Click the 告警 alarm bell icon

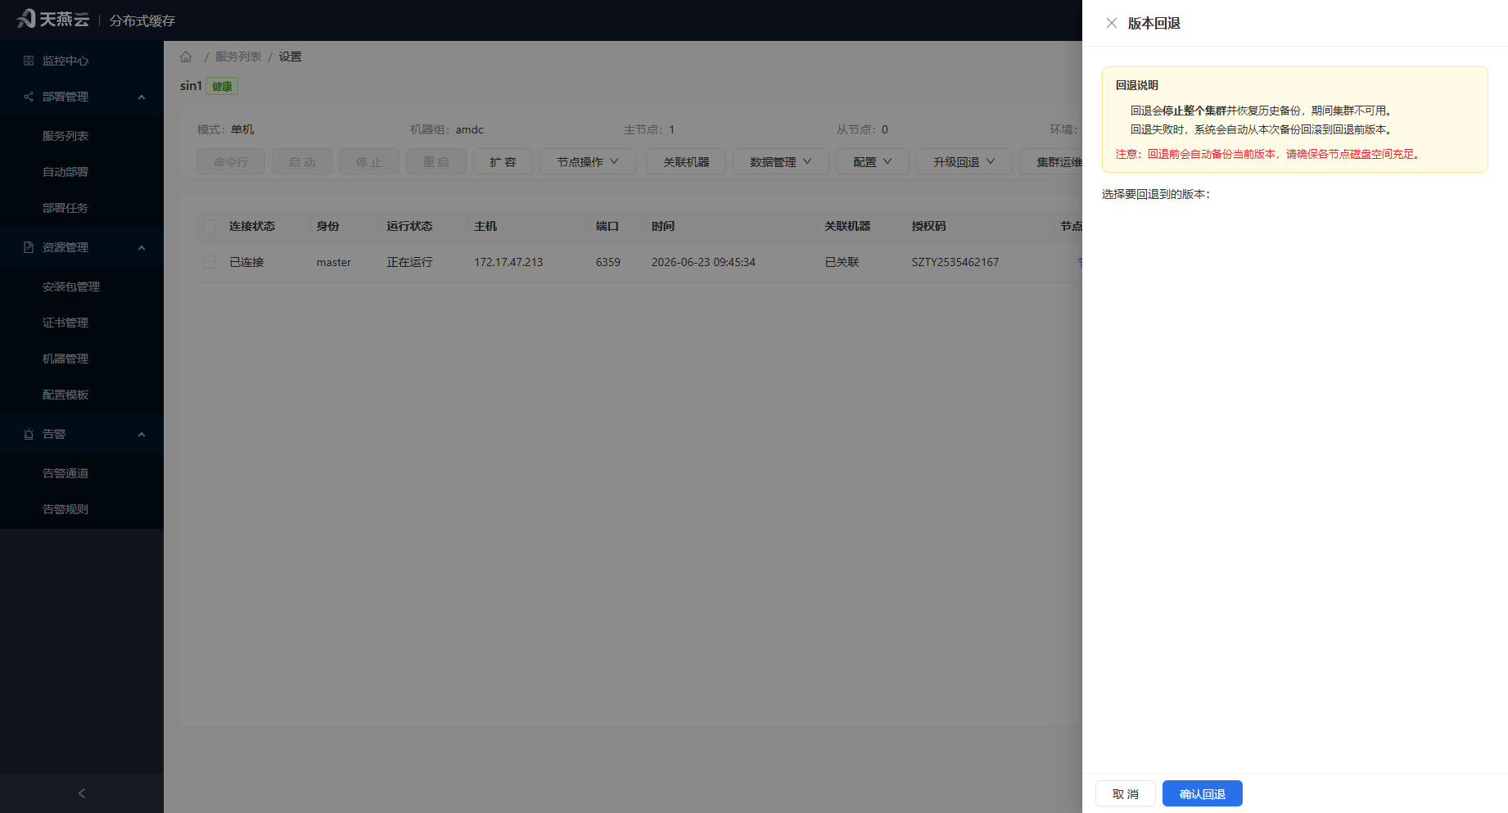29,434
